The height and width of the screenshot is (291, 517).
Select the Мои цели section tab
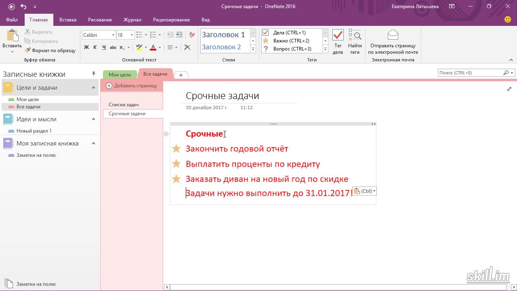pyautogui.click(x=120, y=75)
